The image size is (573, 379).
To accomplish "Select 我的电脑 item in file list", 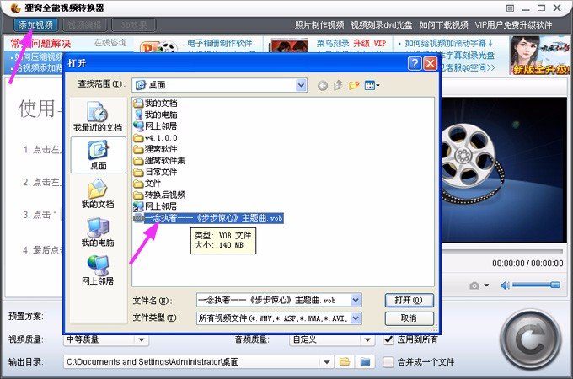I will click(155, 115).
